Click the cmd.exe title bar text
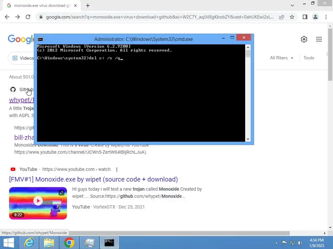Viewport: 333px width, 249px height. pyautogui.click(x=143, y=39)
